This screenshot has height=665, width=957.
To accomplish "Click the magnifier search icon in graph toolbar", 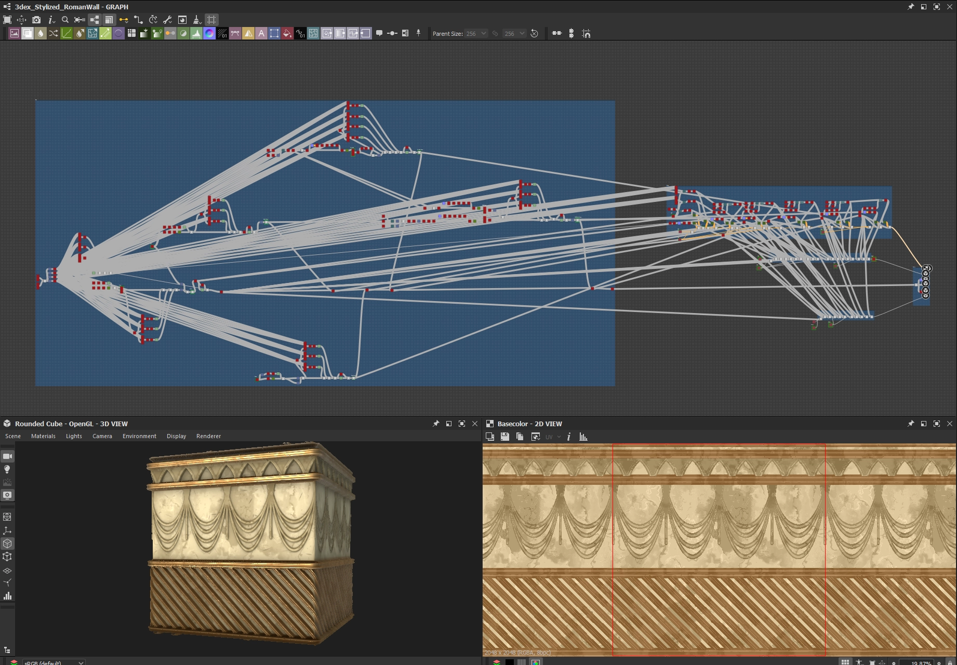I will 65,20.
